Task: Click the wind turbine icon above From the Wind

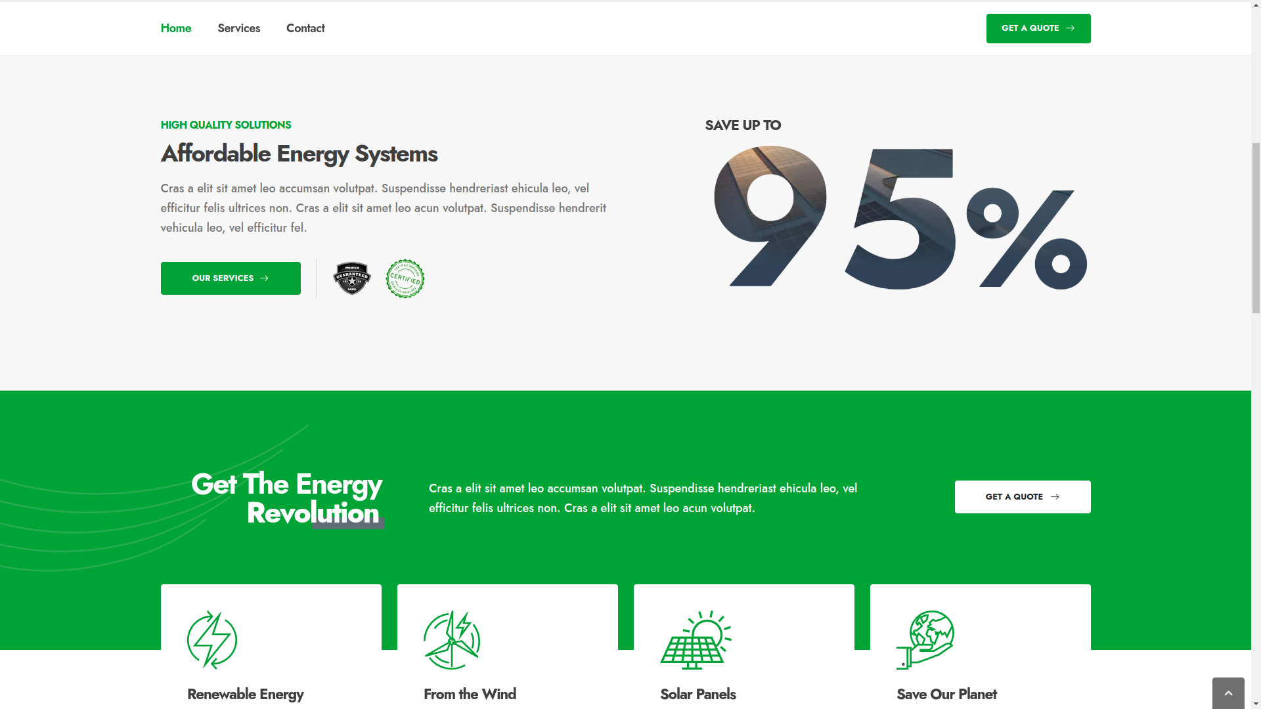Action: pyautogui.click(x=451, y=639)
